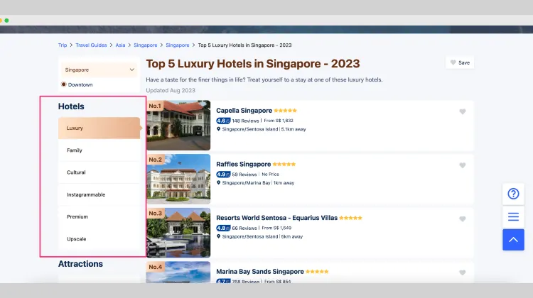
Task: Open the floating hamburger menu button
Action: (513, 216)
